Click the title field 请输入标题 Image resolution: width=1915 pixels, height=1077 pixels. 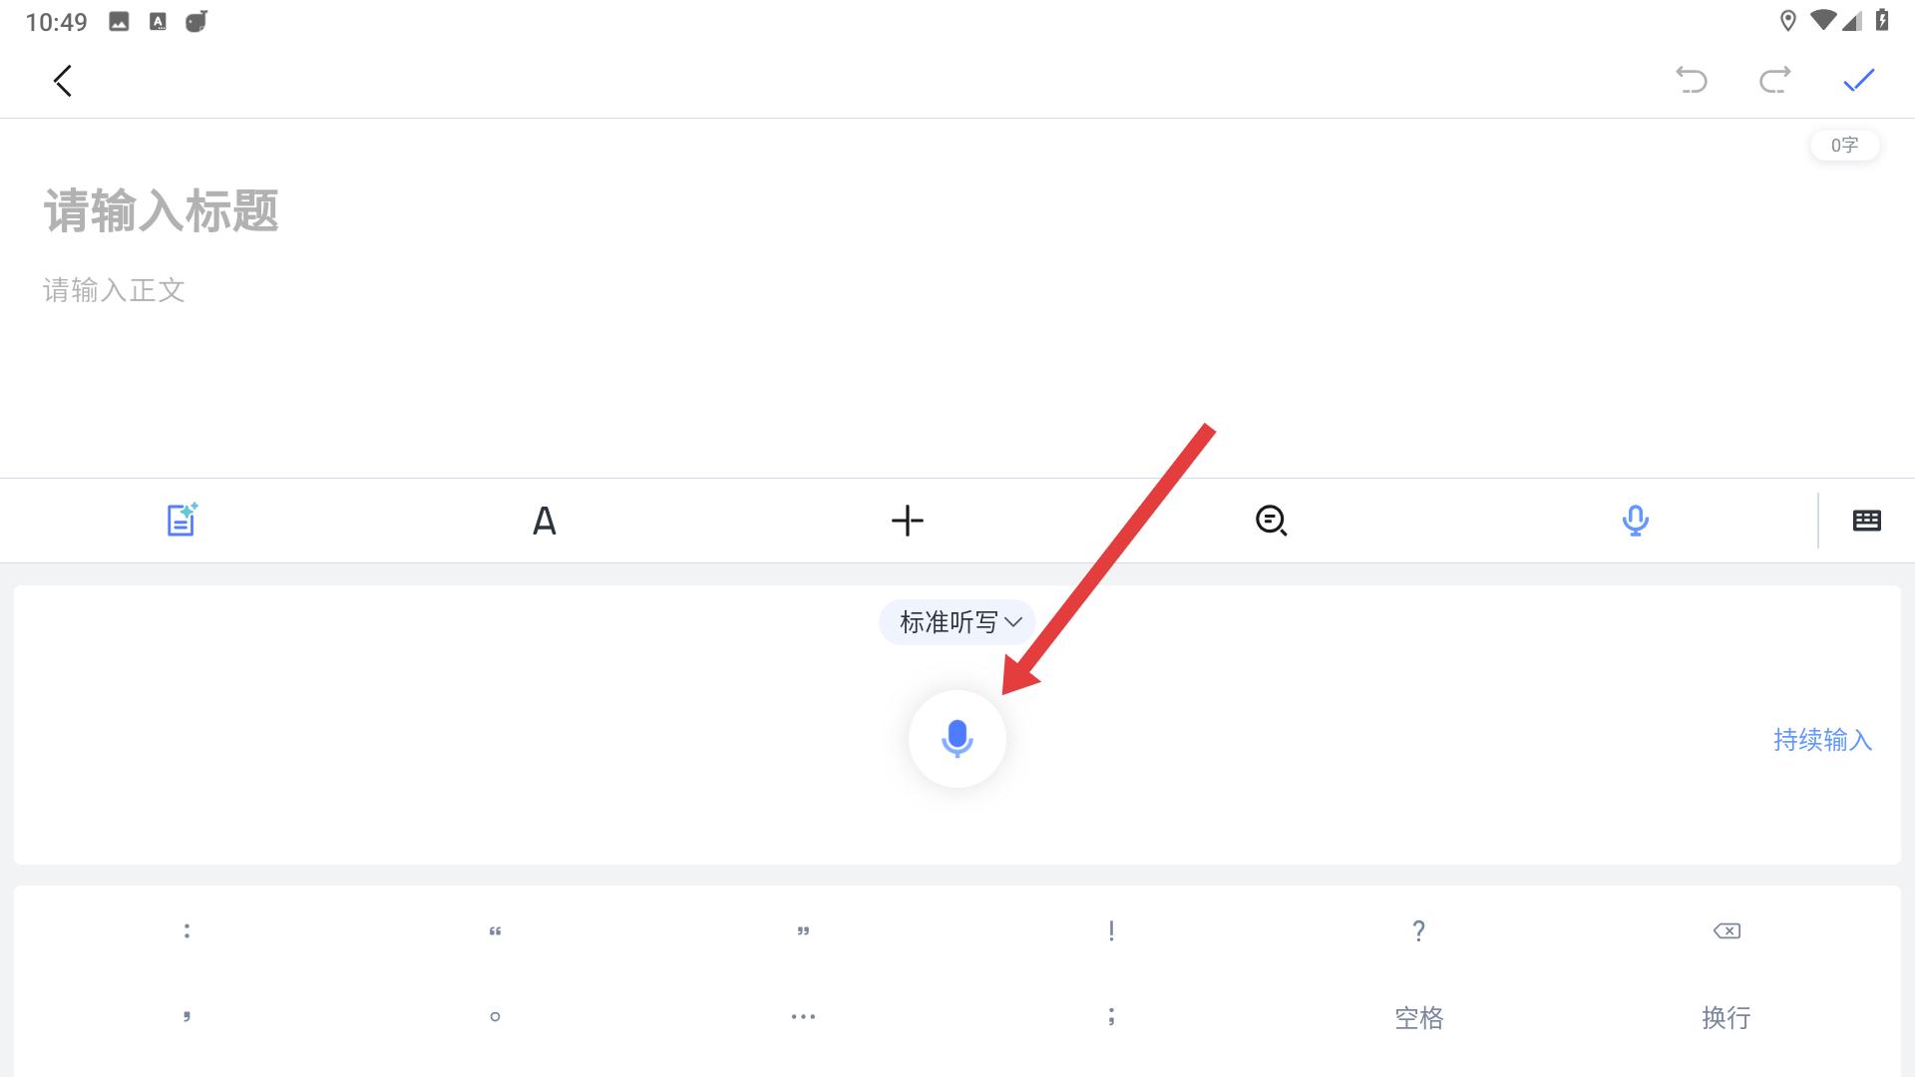(161, 211)
